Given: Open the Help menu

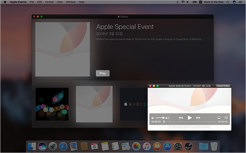Looking at the screenshot, I should (x=81, y=2).
